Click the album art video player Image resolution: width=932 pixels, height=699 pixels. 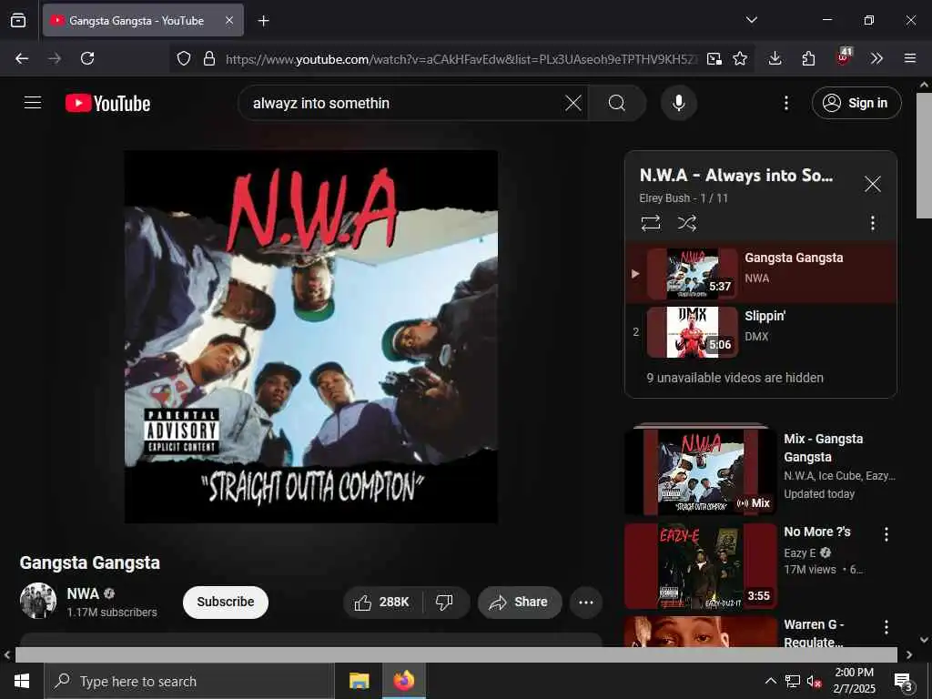[311, 337]
